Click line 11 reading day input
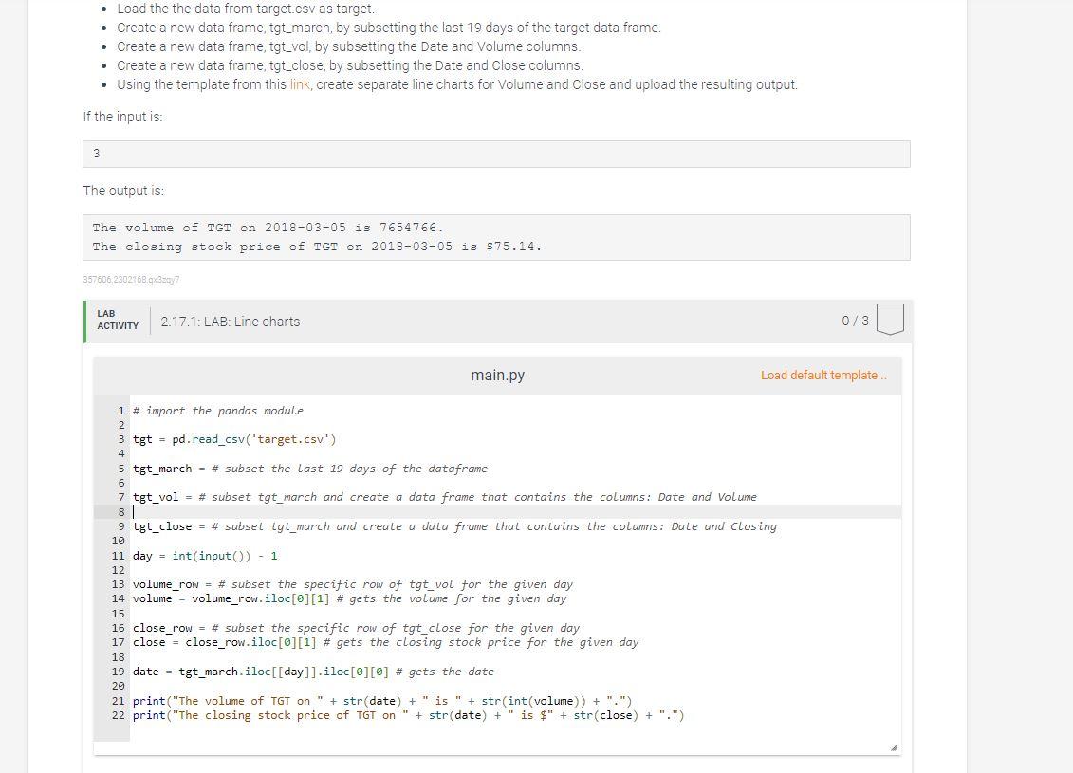Viewport: 1073px width, 773px height. click(204, 556)
